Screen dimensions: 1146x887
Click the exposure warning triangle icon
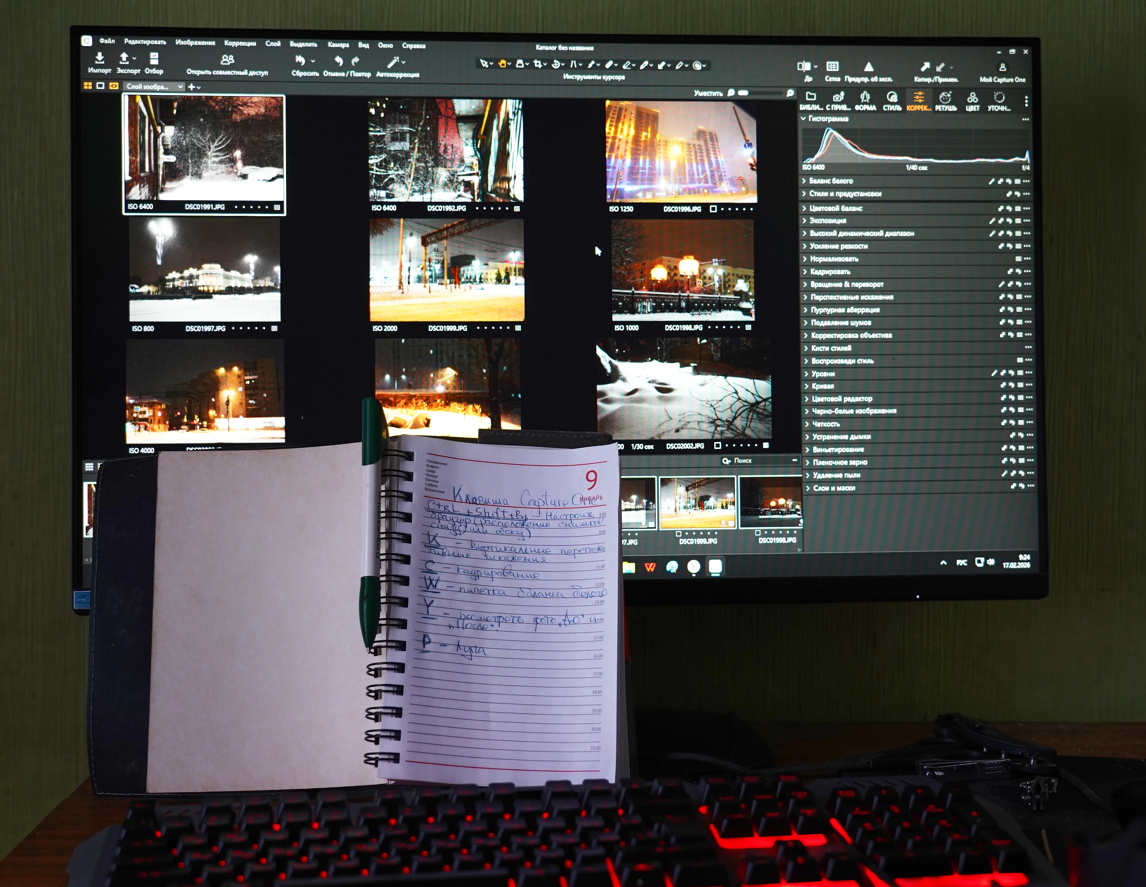click(868, 67)
